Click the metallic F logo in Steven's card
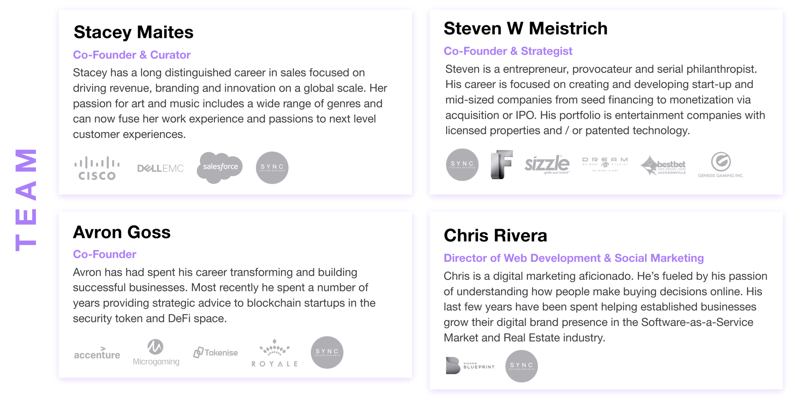This screenshot has width=797, height=395. (x=501, y=164)
